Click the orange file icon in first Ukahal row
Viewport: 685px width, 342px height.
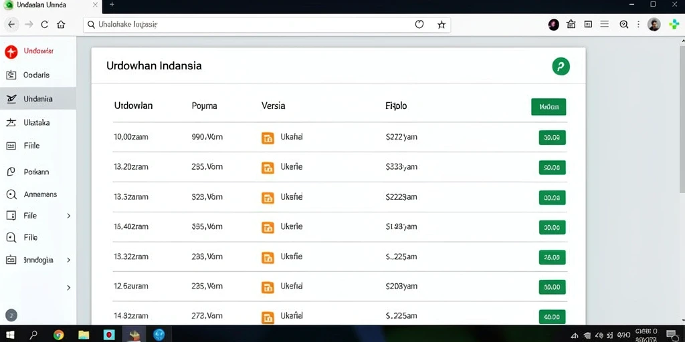(268, 138)
